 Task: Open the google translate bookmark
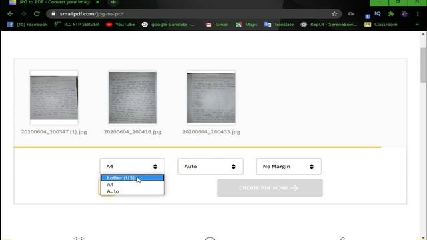(168, 25)
